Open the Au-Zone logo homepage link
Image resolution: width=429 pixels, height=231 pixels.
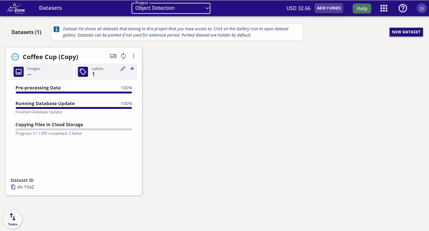tap(16, 8)
